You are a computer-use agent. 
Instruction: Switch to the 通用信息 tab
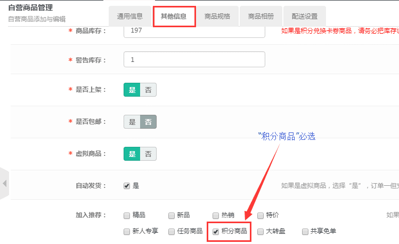(x=129, y=16)
